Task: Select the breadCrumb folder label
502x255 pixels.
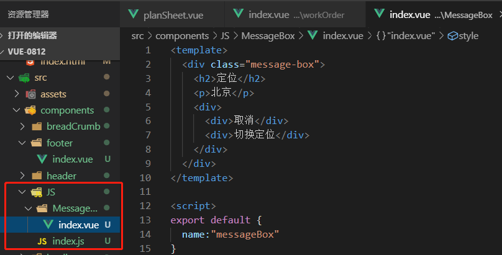Action: click(x=73, y=127)
